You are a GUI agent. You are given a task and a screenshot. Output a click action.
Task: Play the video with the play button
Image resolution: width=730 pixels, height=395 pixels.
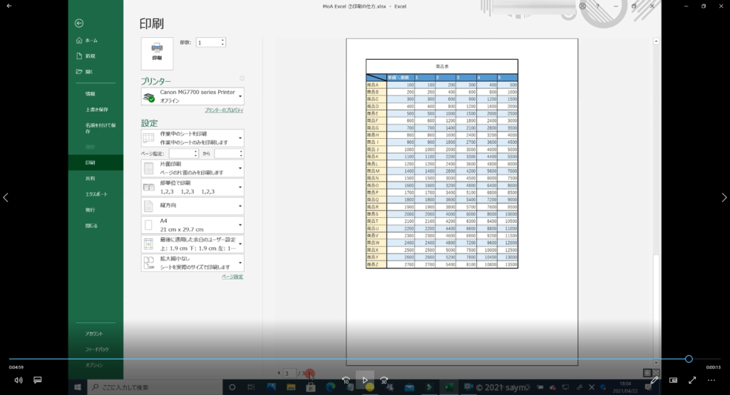pos(364,380)
